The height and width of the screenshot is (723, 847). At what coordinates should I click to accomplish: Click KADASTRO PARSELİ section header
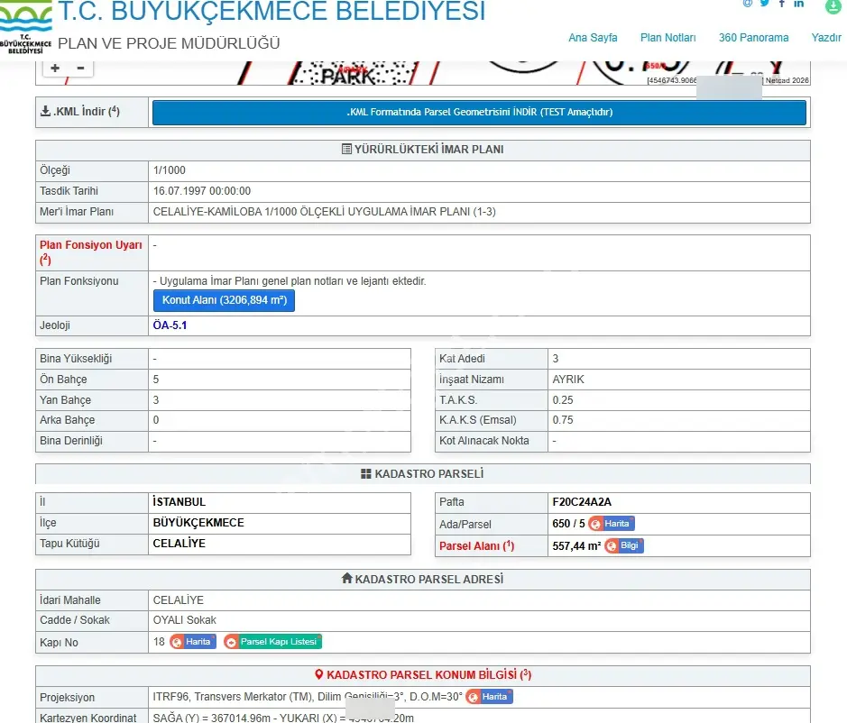coord(422,473)
